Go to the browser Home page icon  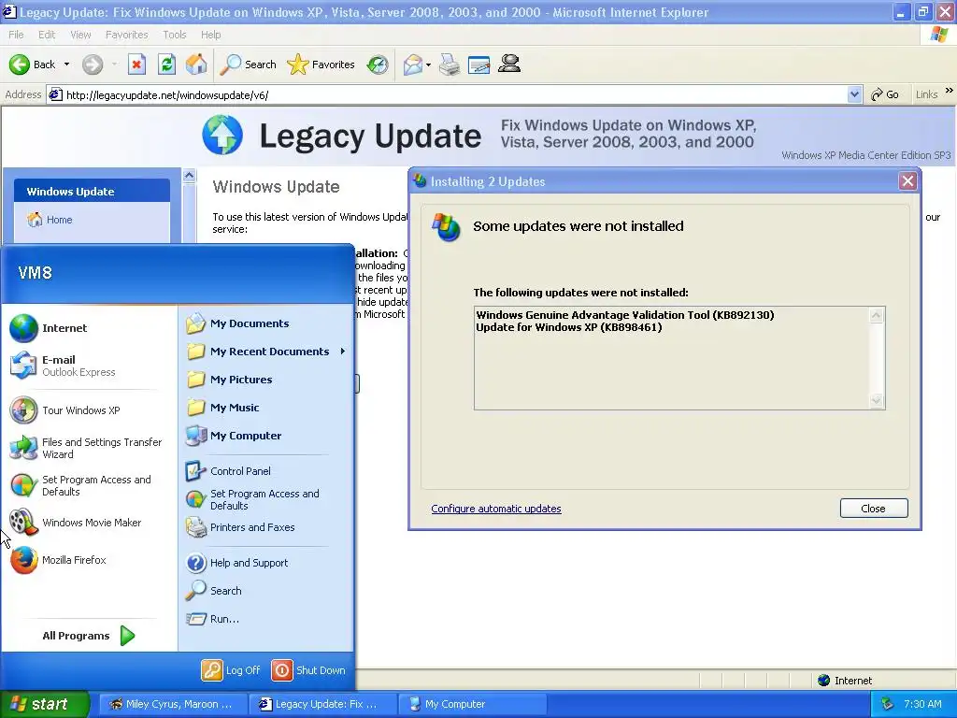tap(196, 65)
